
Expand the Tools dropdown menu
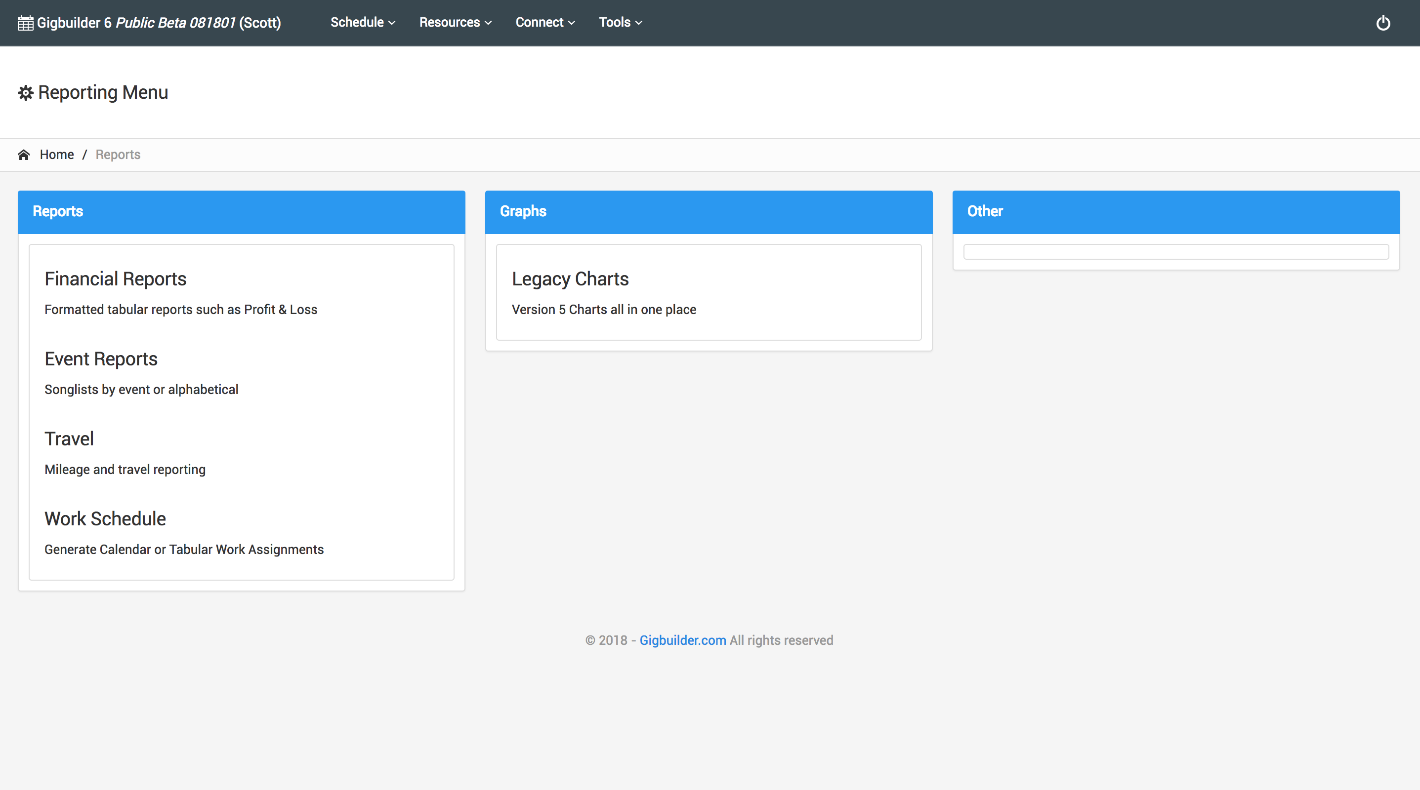point(620,23)
